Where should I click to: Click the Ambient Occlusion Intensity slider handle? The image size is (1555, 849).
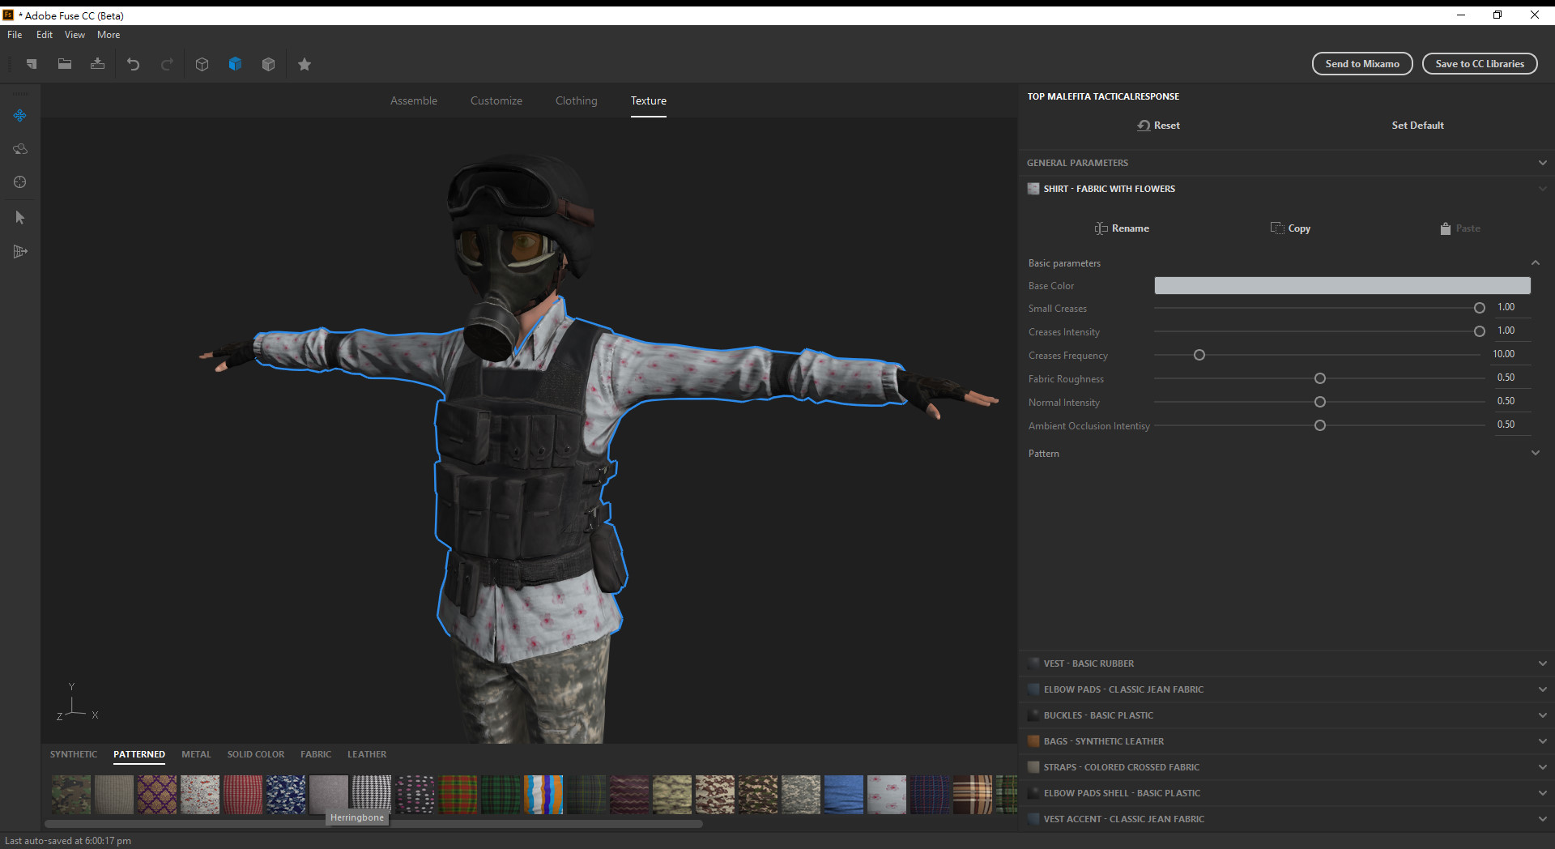click(1320, 425)
